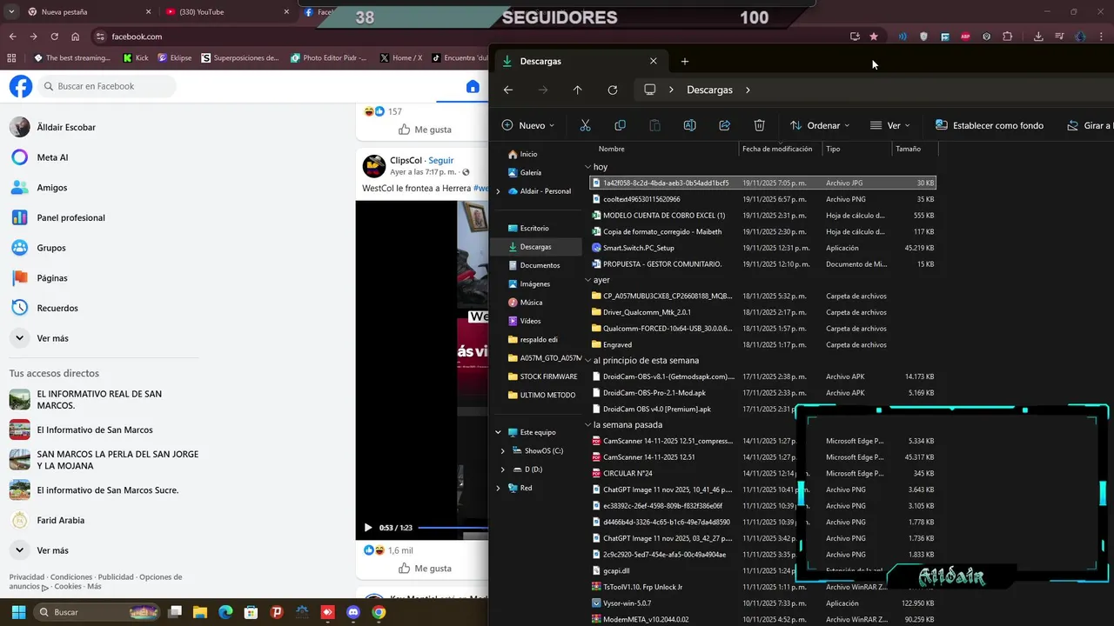Image resolution: width=1114 pixels, height=626 pixels.
Task: Switch to the Nueva pestaña browser tab
Action: 87,12
